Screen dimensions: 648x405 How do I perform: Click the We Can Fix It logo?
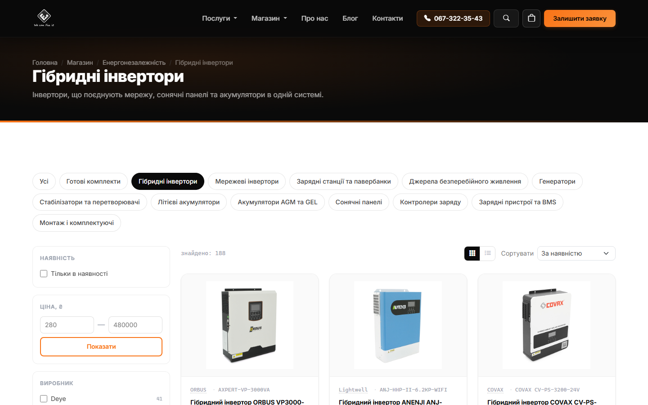[44, 18]
